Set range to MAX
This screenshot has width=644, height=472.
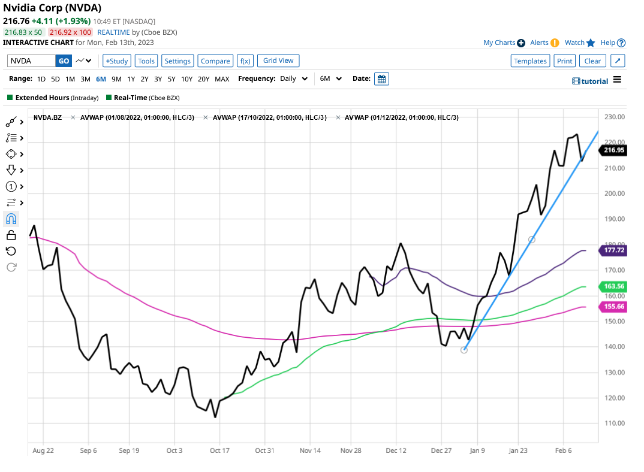pyautogui.click(x=222, y=79)
